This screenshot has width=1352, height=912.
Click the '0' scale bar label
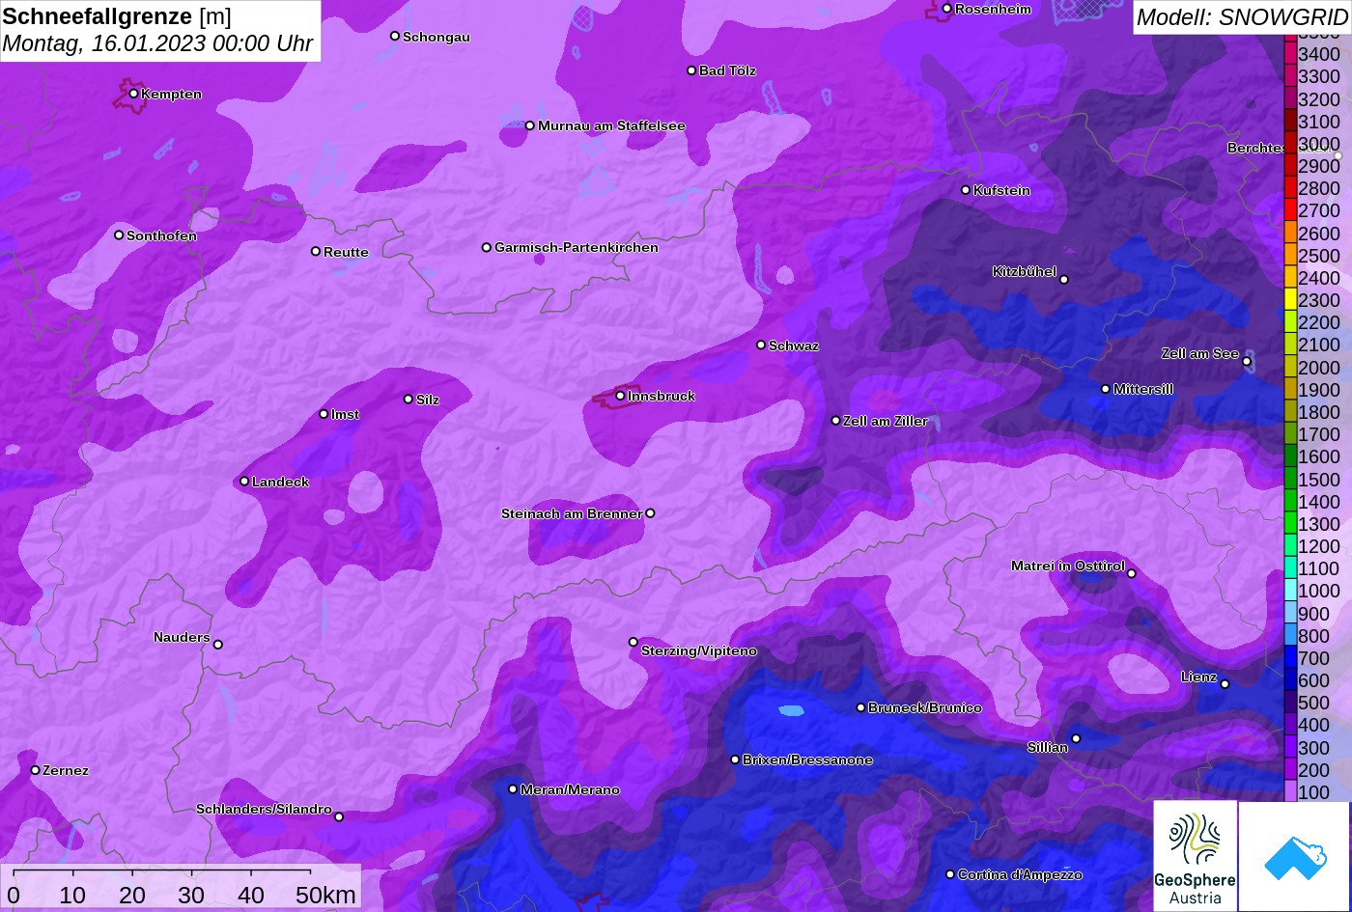pos(14,895)
